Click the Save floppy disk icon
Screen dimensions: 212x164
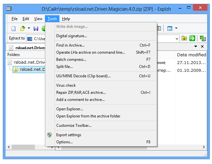click(36, 28)
